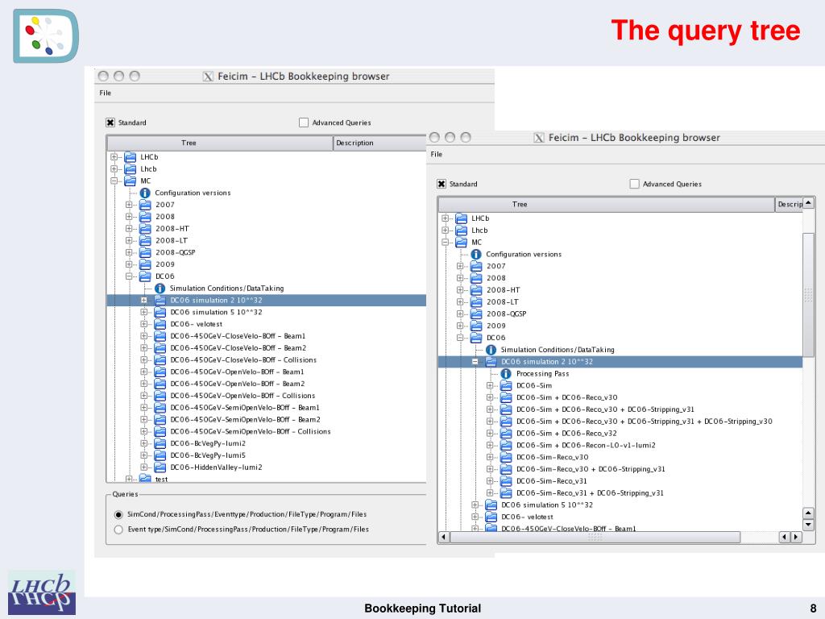The width and height of the screenshot is (825, 619).
Task: Open the MC folder icon
Action: [130, 181]
